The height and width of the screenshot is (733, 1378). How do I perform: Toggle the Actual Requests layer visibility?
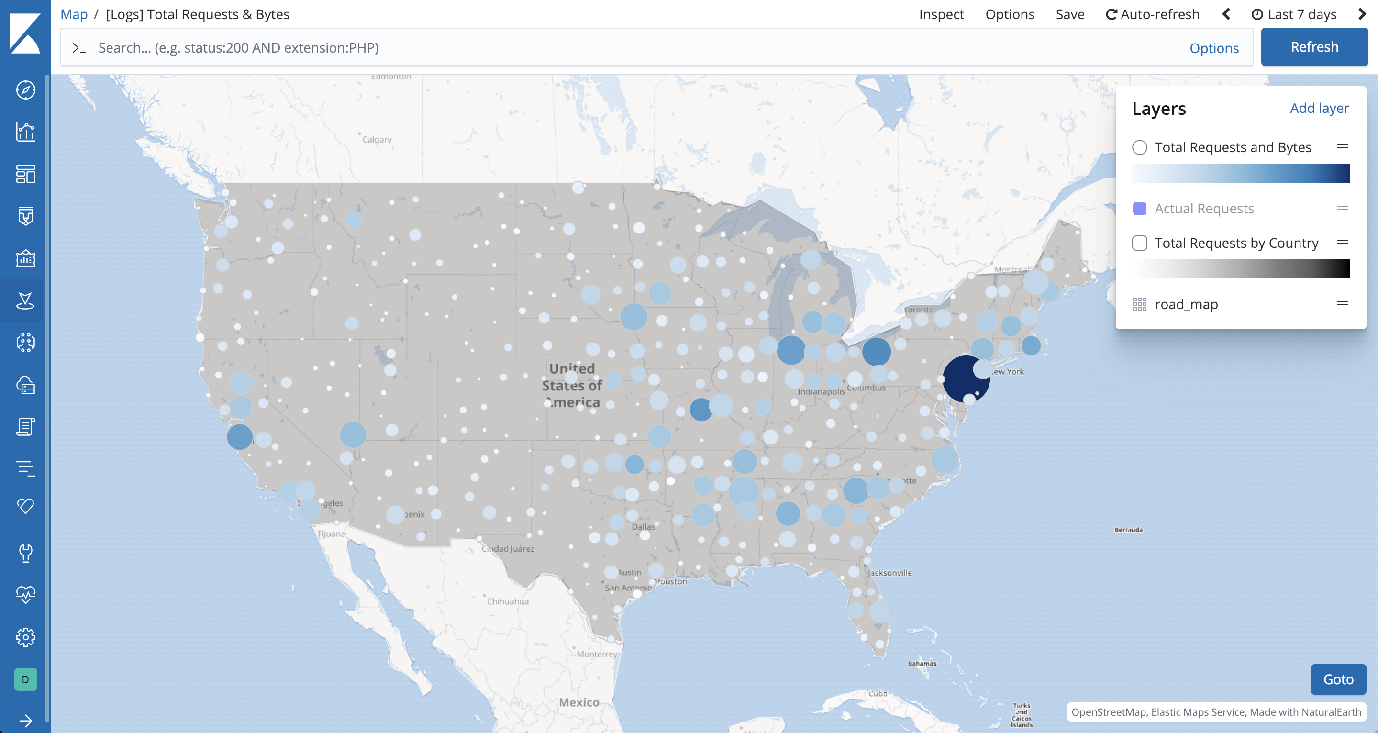tap(1139, 209)
